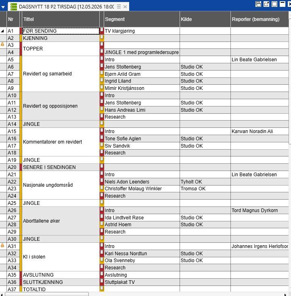Image resolution: width=291 pixels, height=296 pixels.
Task: Collapse the A1 row expander triangle
Action: coord(2,31)
